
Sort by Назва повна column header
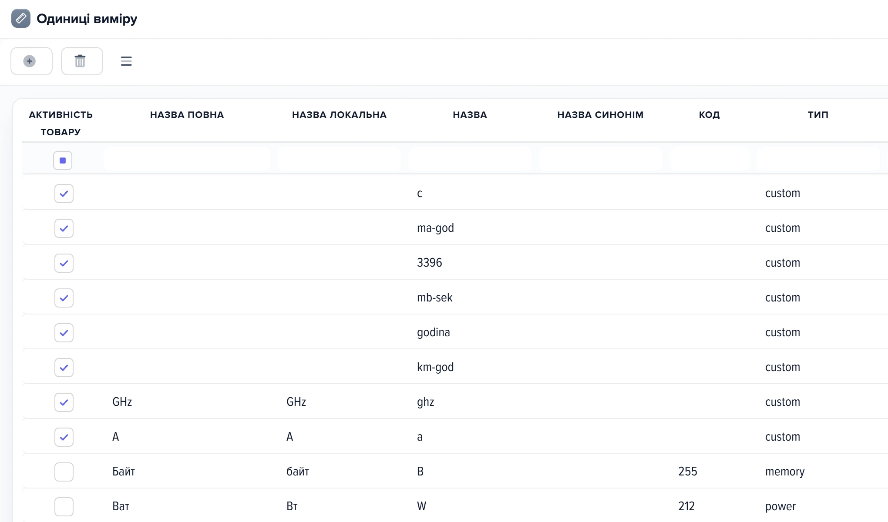187,115
